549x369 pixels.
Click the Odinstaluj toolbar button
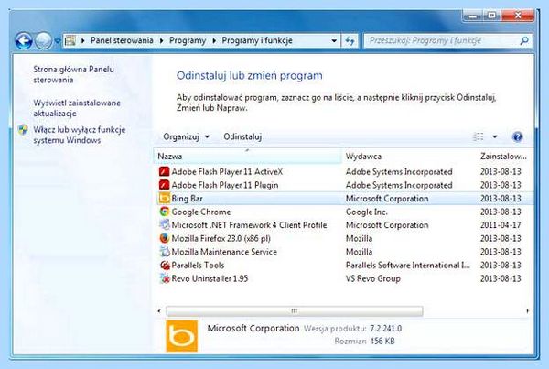point(242,136)
